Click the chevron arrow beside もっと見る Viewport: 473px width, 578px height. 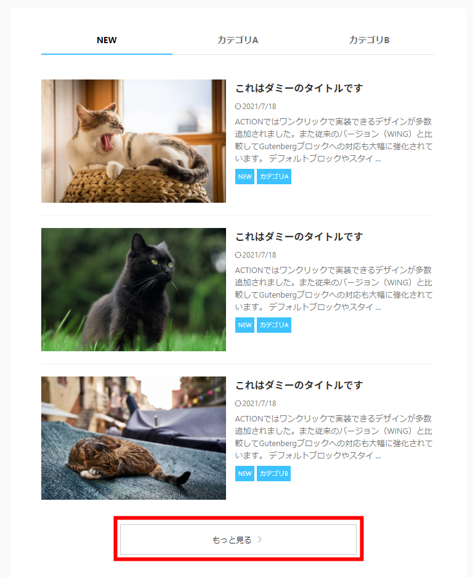260,540
